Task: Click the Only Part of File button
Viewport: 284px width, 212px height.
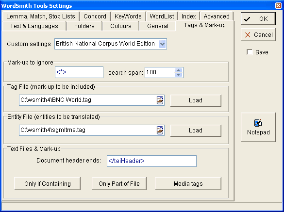Action: pos(119,183)
